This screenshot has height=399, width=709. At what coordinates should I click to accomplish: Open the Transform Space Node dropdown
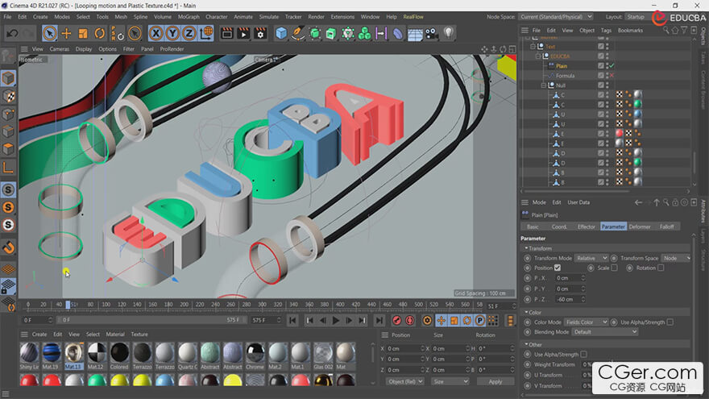676,258
